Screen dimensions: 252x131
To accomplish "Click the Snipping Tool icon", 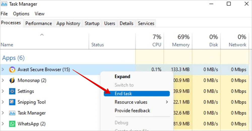I will click(12, 102).
